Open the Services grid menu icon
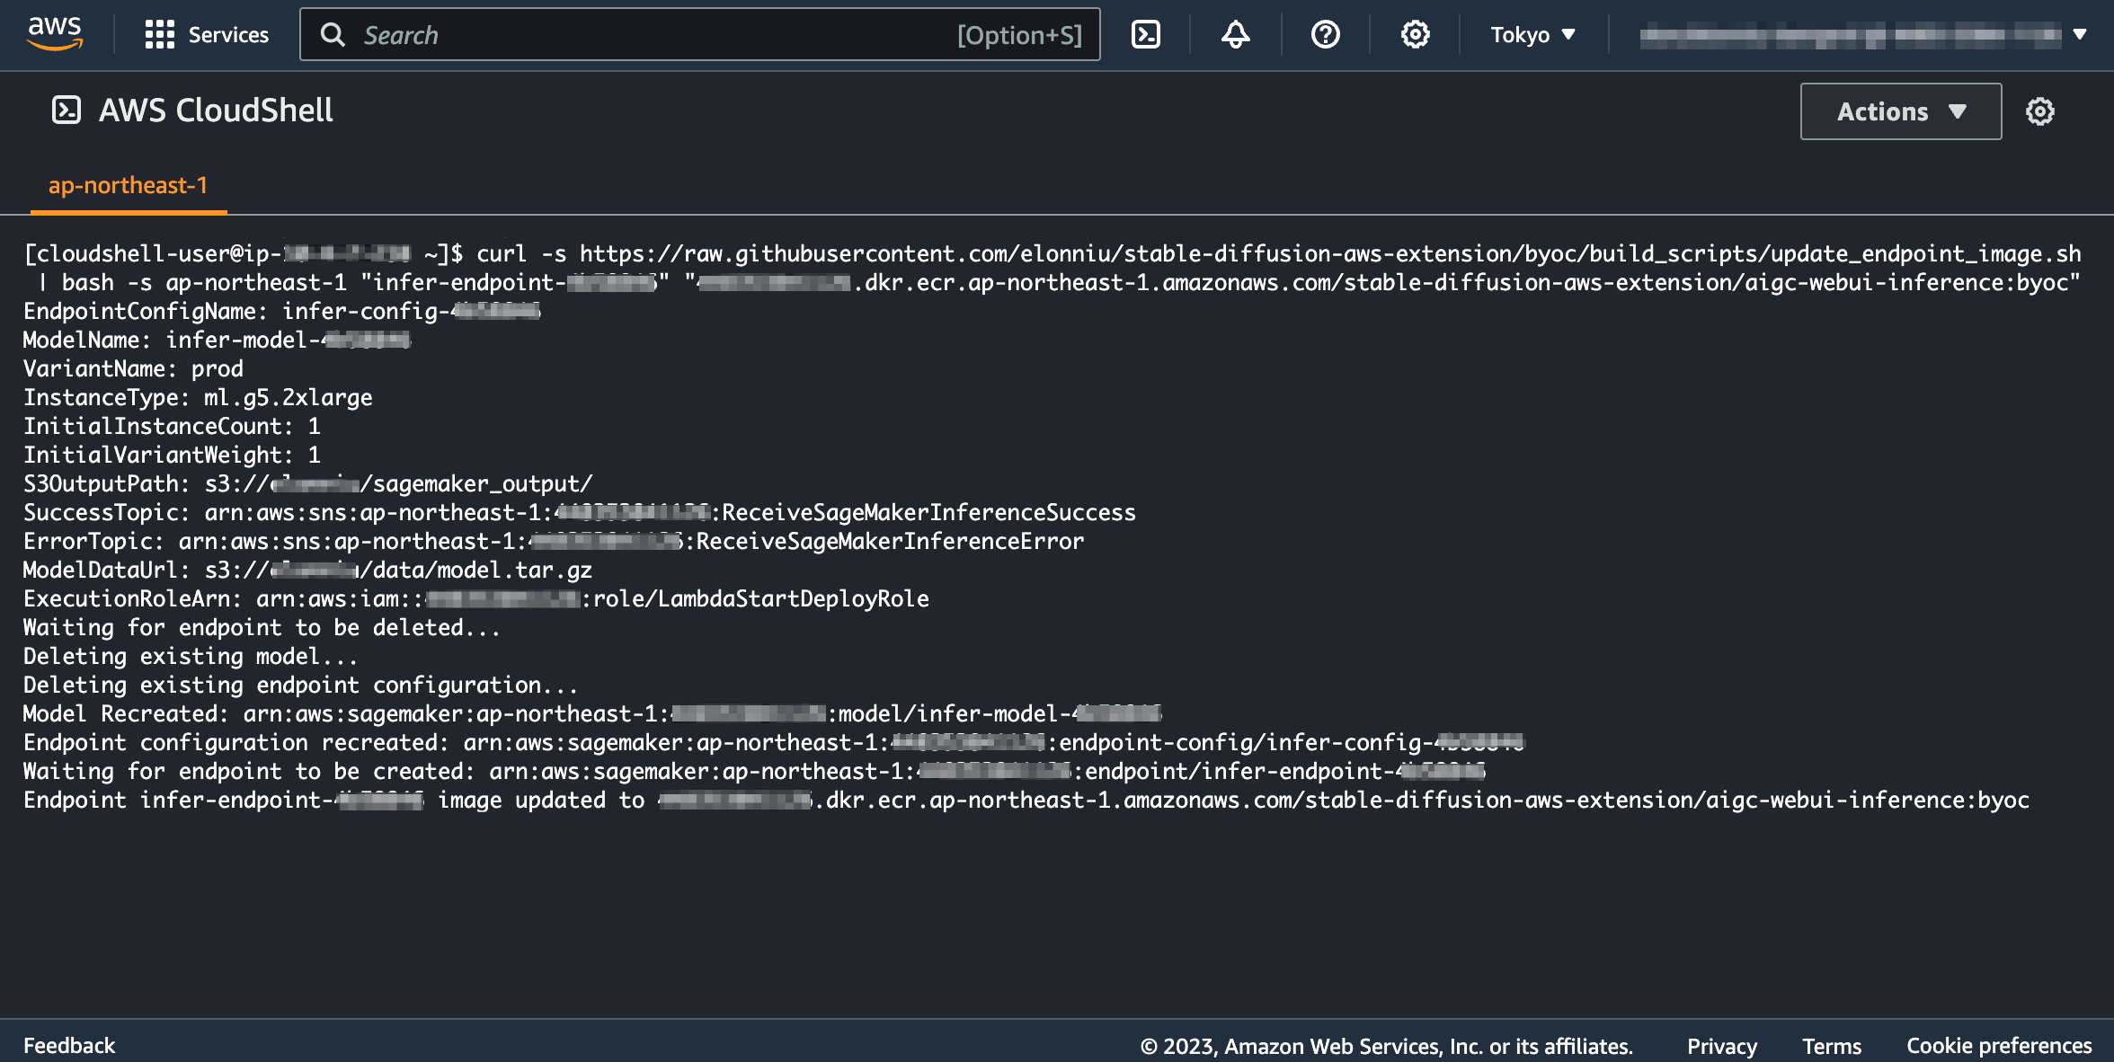The width and height of the screenshot is (2114, 1062). click(x=159, y=35)
